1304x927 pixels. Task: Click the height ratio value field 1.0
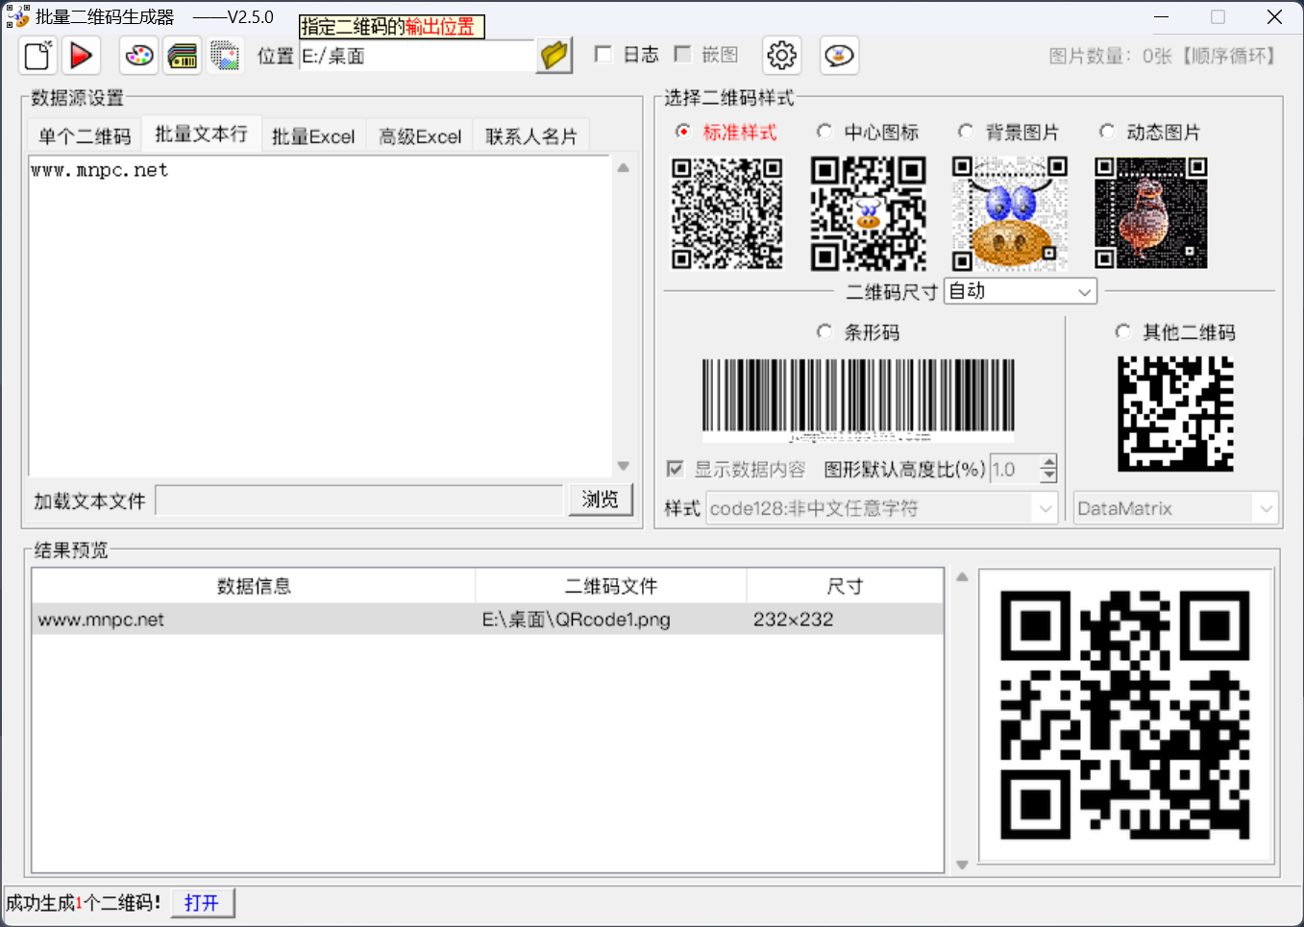1015,469
